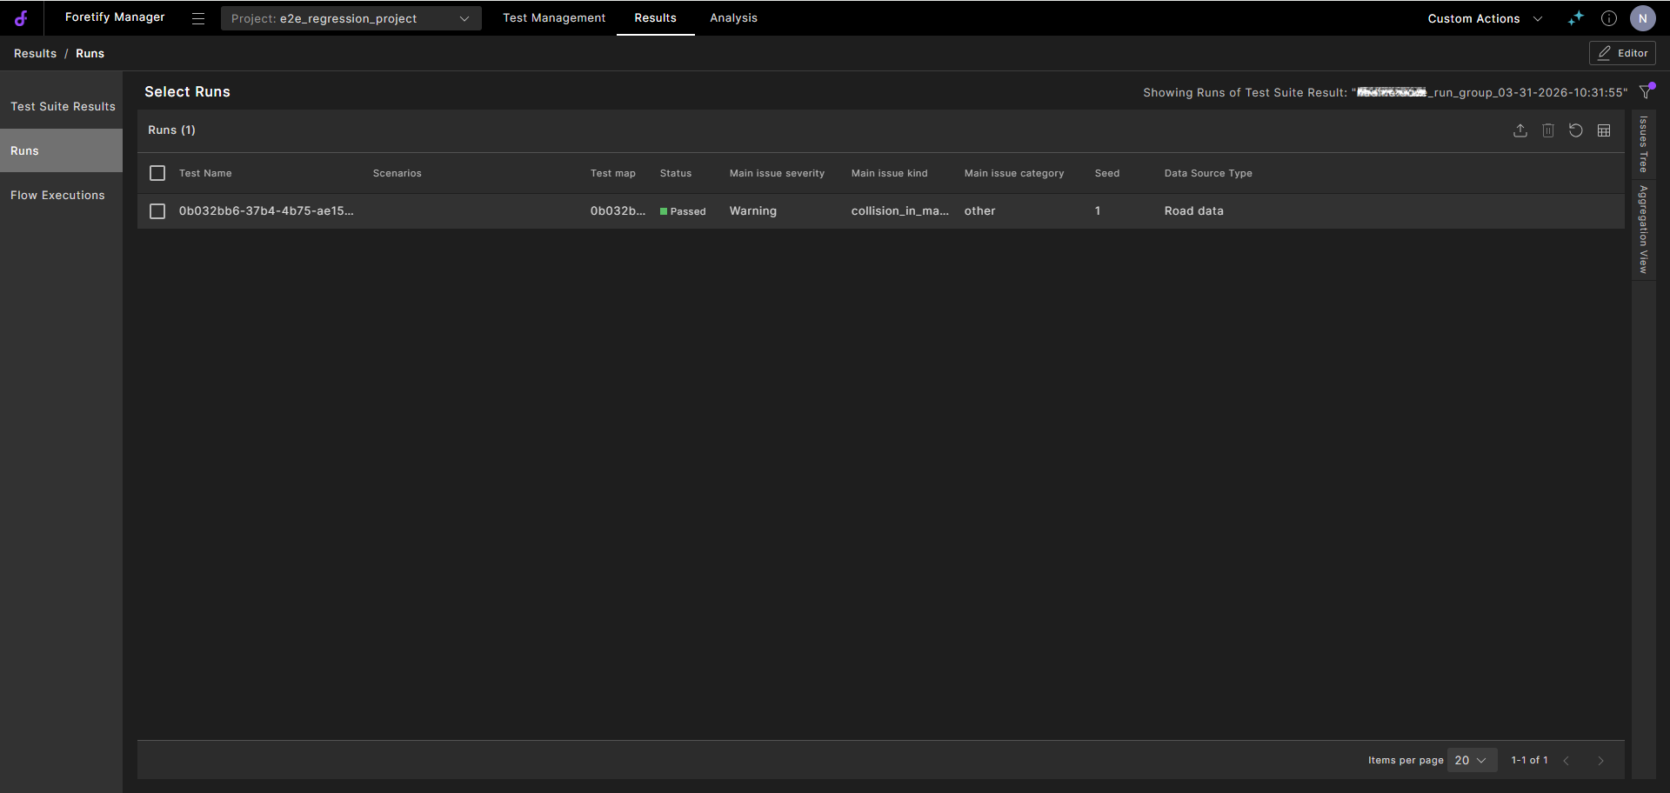This screenshot has width=1670, height=793.
Task: Check the 0b032bb6 run row checkbox
Action: point(157,211)
